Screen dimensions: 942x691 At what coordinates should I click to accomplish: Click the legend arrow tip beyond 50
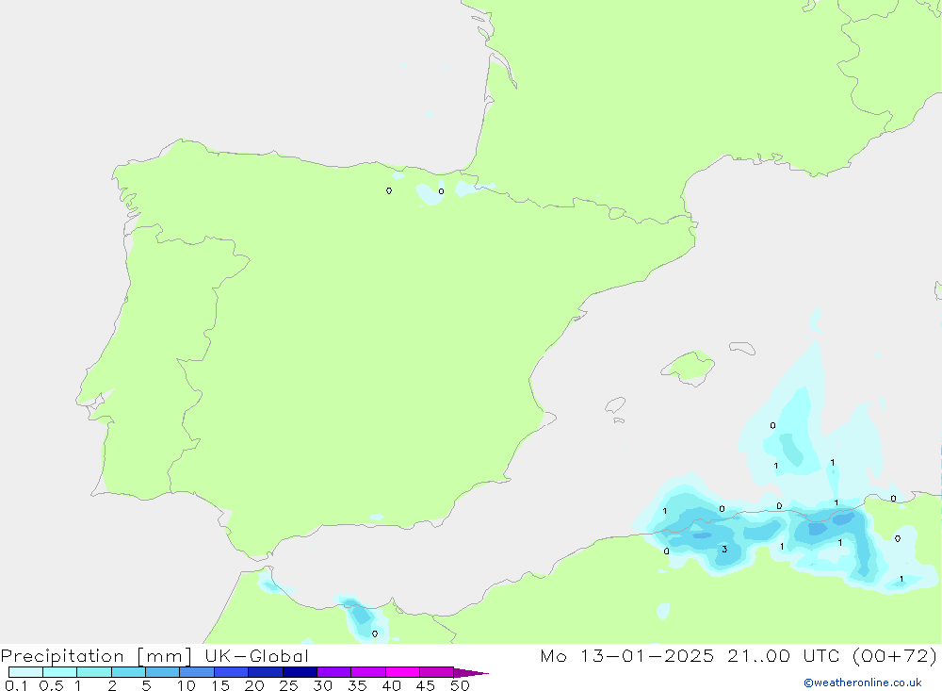(471, 673)
